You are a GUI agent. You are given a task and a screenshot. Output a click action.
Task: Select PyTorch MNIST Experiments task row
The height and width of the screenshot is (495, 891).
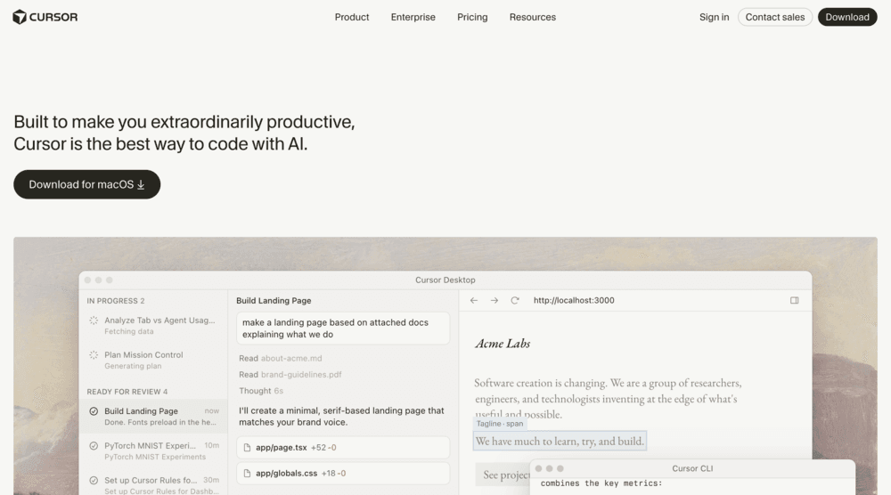point(153,450)
